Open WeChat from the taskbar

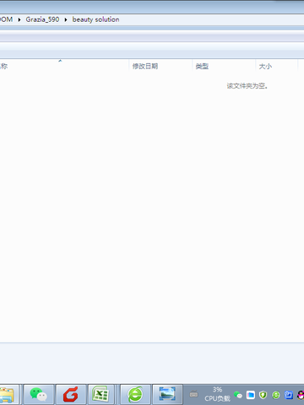pos(39,395)
